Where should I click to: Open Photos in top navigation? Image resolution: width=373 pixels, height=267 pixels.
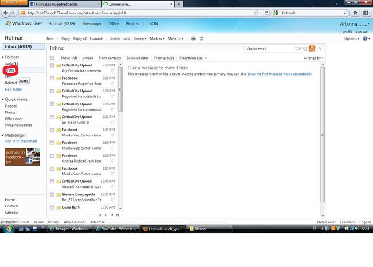(132, 23)
